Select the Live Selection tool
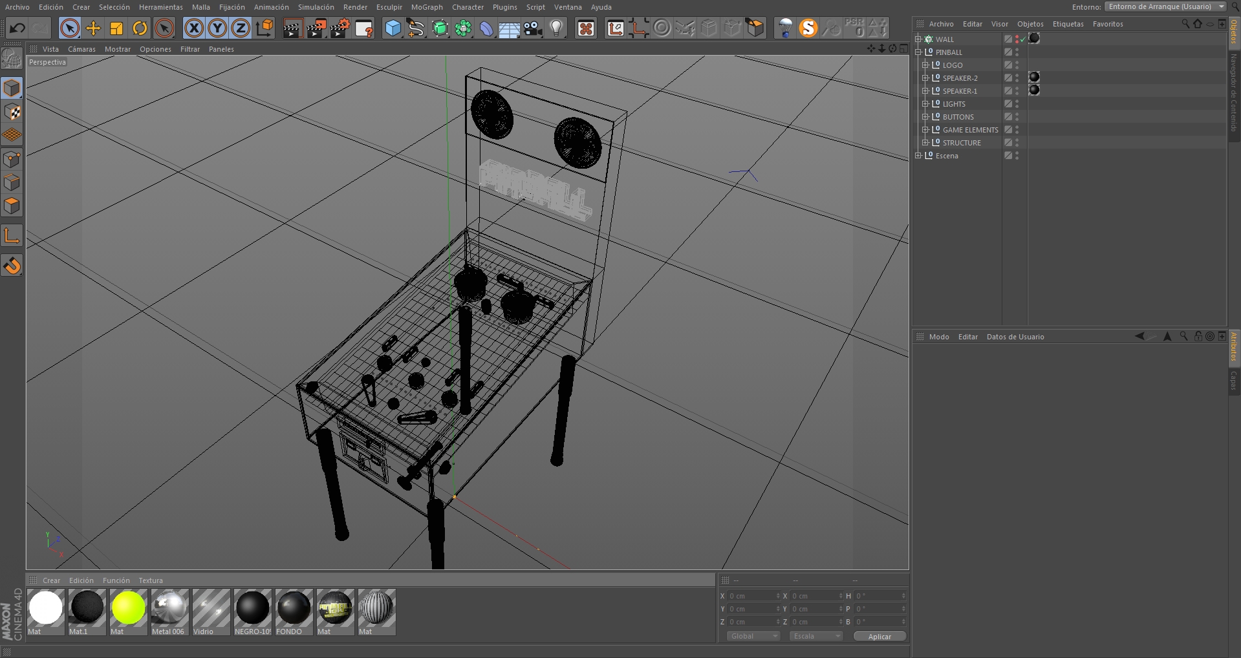Image resolution: width=1241 pixels, height=658 pixels. point(70,28)
